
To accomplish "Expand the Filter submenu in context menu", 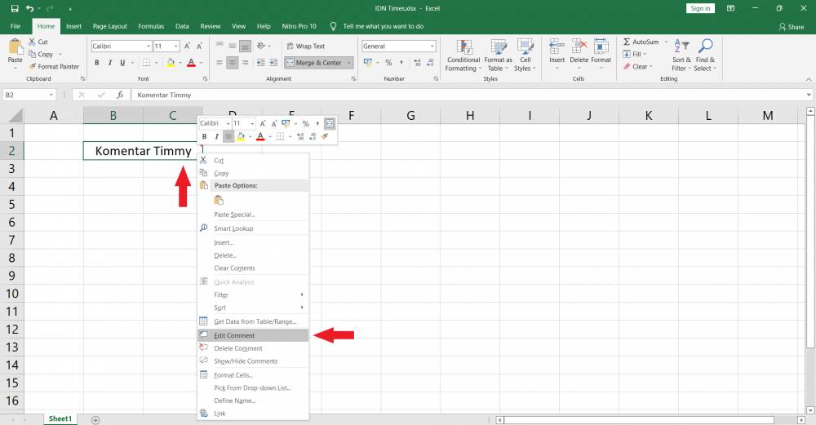I will (x=302, y=294).
